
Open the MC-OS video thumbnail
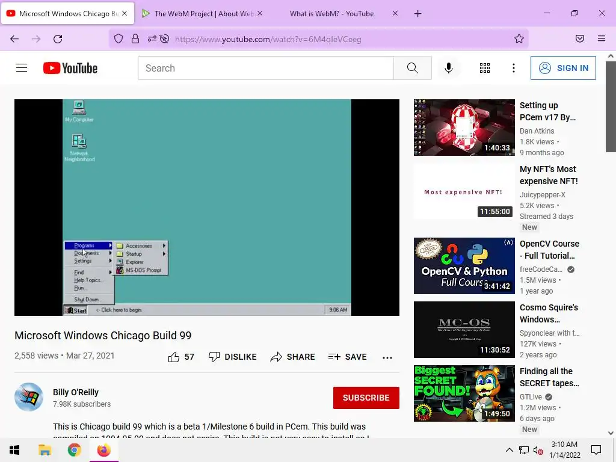click(464, 330)
